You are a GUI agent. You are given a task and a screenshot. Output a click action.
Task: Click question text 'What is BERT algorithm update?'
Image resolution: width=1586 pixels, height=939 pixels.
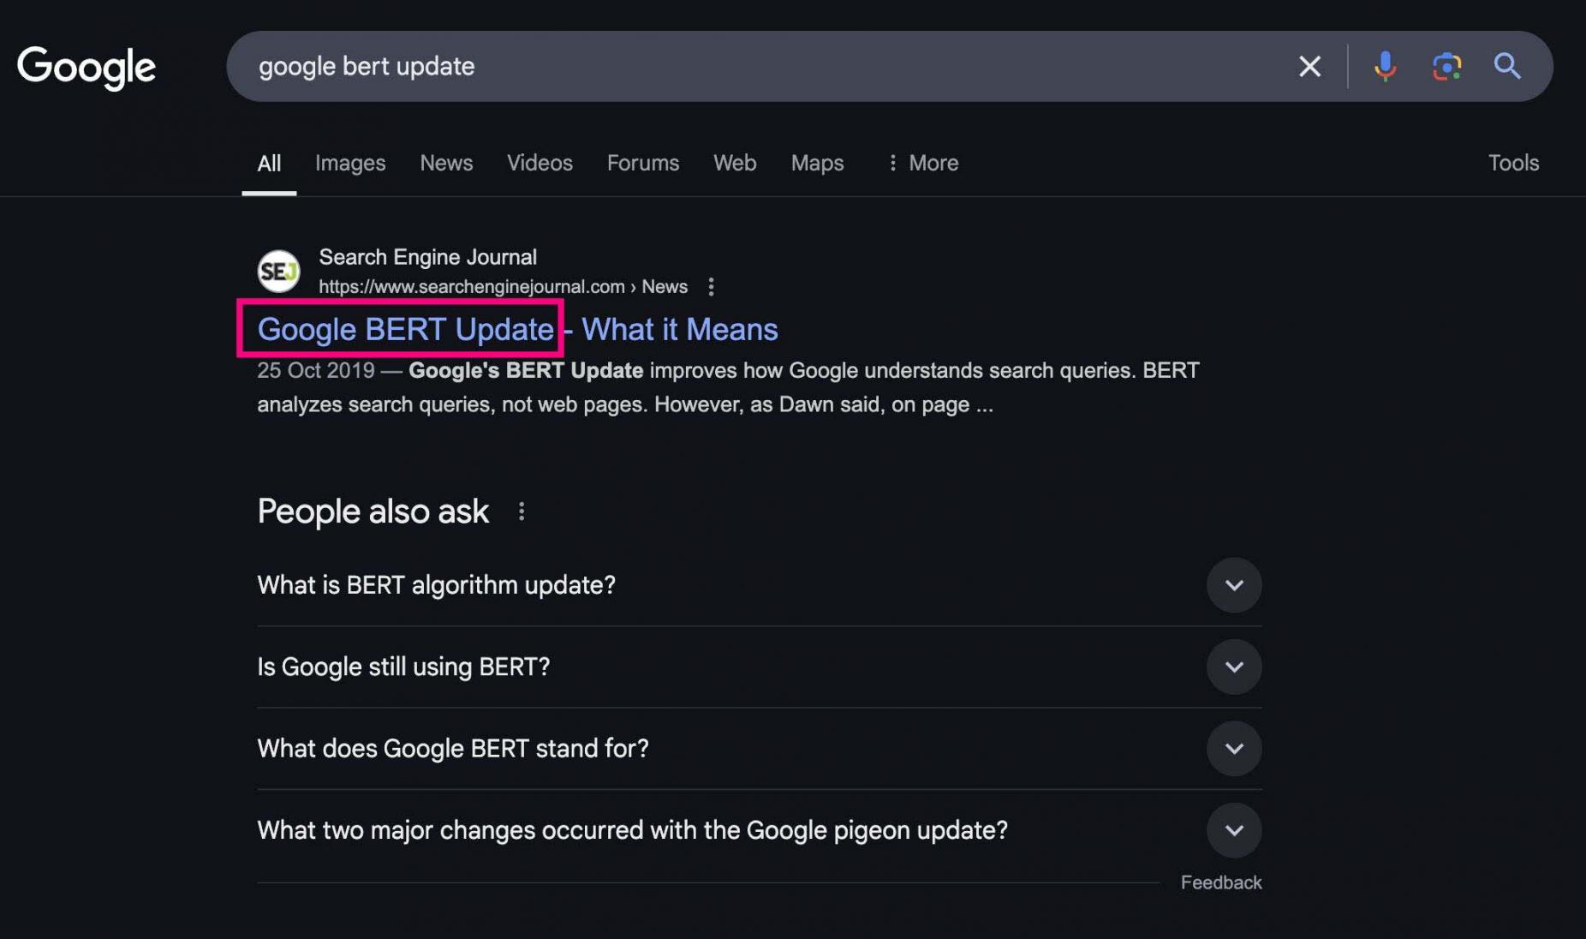click(x=436, y=585)
